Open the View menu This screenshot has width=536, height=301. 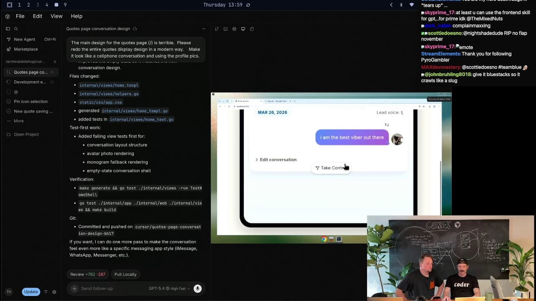tap(57, 16)
